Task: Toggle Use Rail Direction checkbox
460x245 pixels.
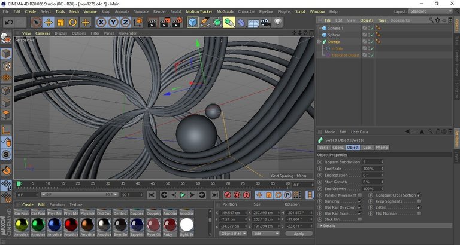Action: pyautogui.click(x=360, y=207)
